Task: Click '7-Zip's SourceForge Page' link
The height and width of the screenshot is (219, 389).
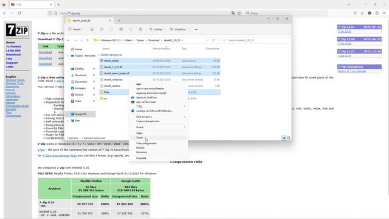Action: coord(60,156)
